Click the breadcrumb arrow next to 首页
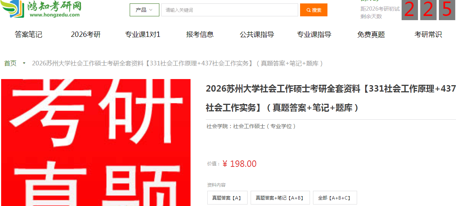 pos(24,63)
